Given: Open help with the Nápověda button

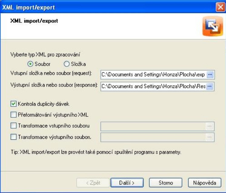Looking at the screenshot, I should coord(204,183).
